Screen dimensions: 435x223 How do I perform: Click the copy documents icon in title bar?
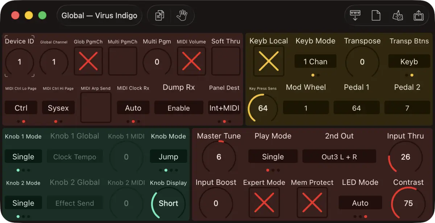159,16
